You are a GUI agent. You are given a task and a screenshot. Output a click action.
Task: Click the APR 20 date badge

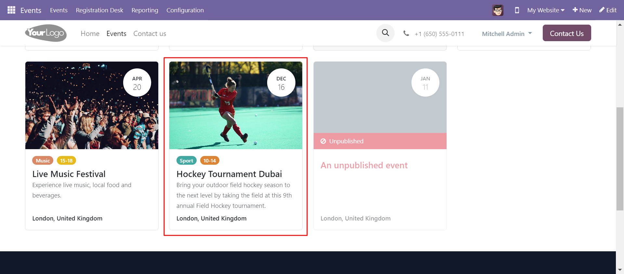click(x=137, y=82)
